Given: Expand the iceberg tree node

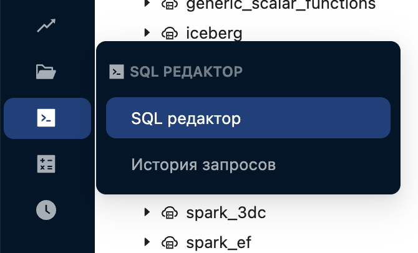Looking at the screenshot, I should 147,32.
